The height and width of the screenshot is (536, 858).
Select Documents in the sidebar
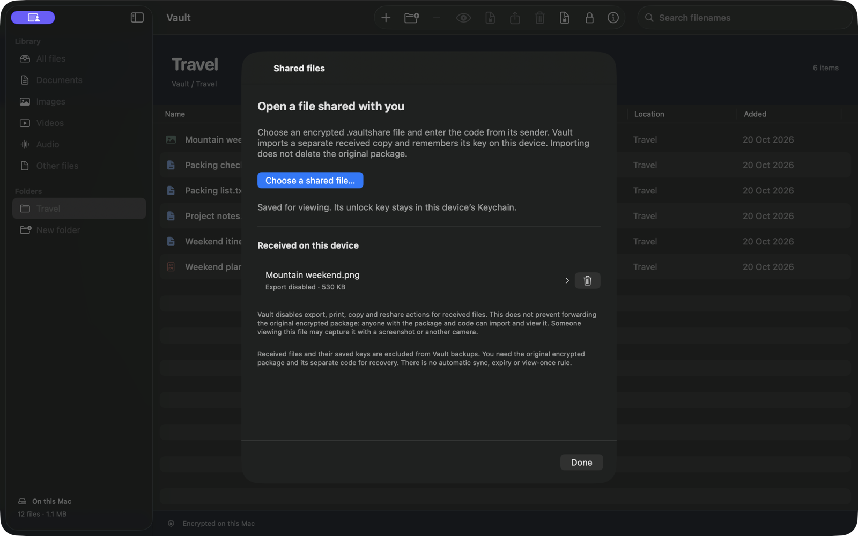point(79,80)
